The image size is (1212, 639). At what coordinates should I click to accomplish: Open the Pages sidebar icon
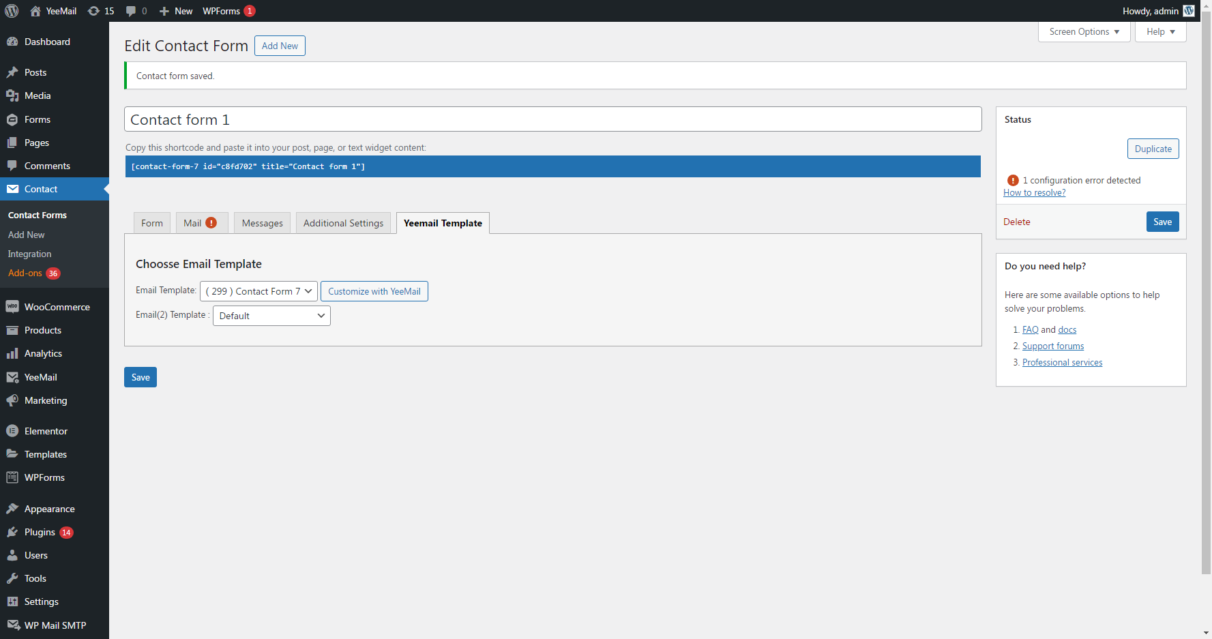[x=12, y=143]
